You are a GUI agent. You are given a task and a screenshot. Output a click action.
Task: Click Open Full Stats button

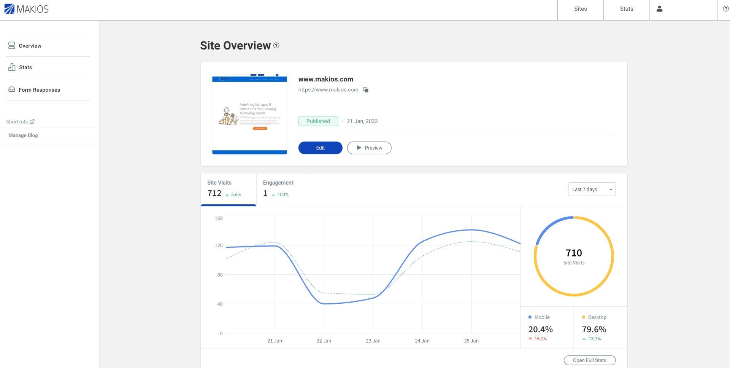click(x=589, y=360)
